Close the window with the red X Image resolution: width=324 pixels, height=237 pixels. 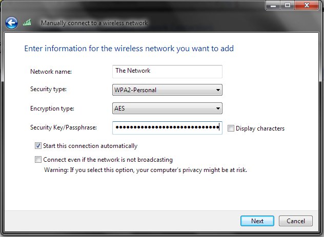307,6
